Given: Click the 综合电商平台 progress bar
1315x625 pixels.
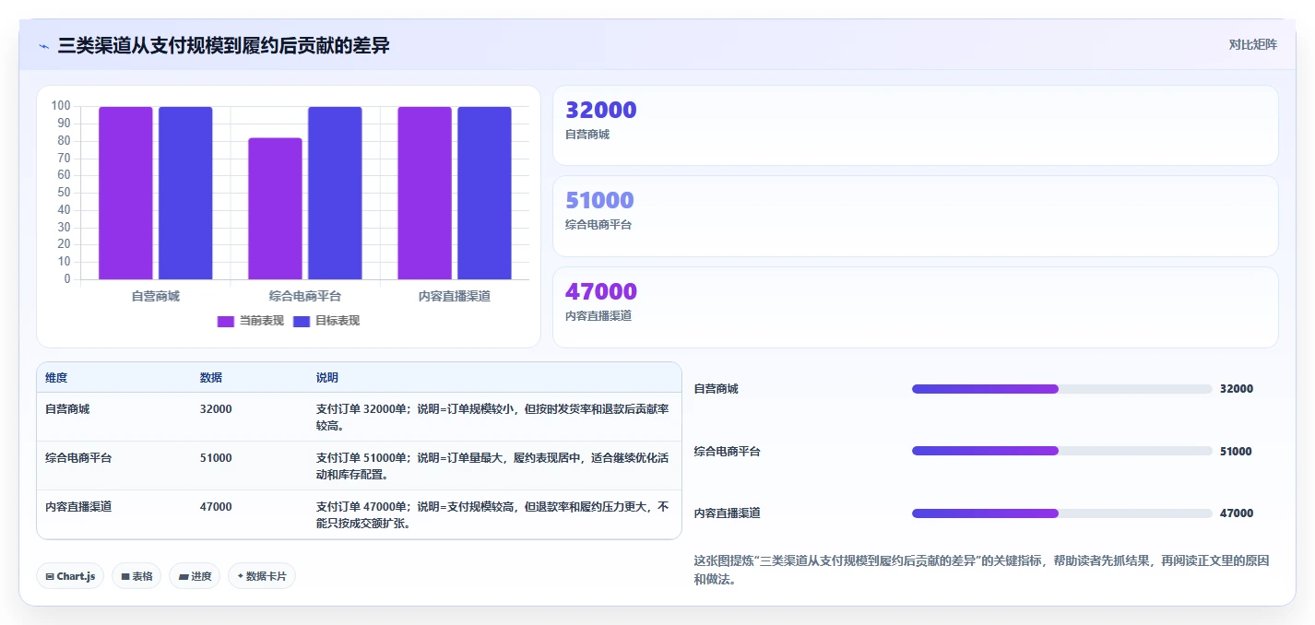Looking at the screenshot, I should [1061, 451].
